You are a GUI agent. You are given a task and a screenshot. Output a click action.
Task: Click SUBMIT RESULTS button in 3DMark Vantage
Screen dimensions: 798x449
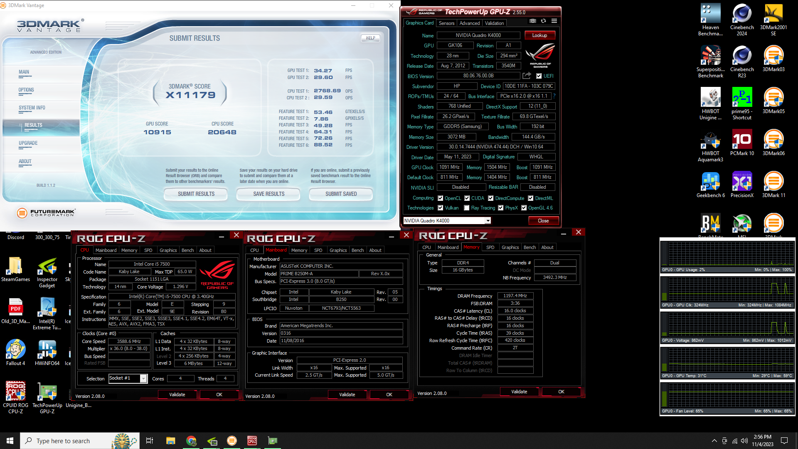tap(196, 194)
